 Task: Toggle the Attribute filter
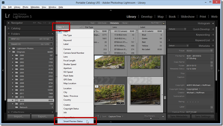tap(102, 23)
